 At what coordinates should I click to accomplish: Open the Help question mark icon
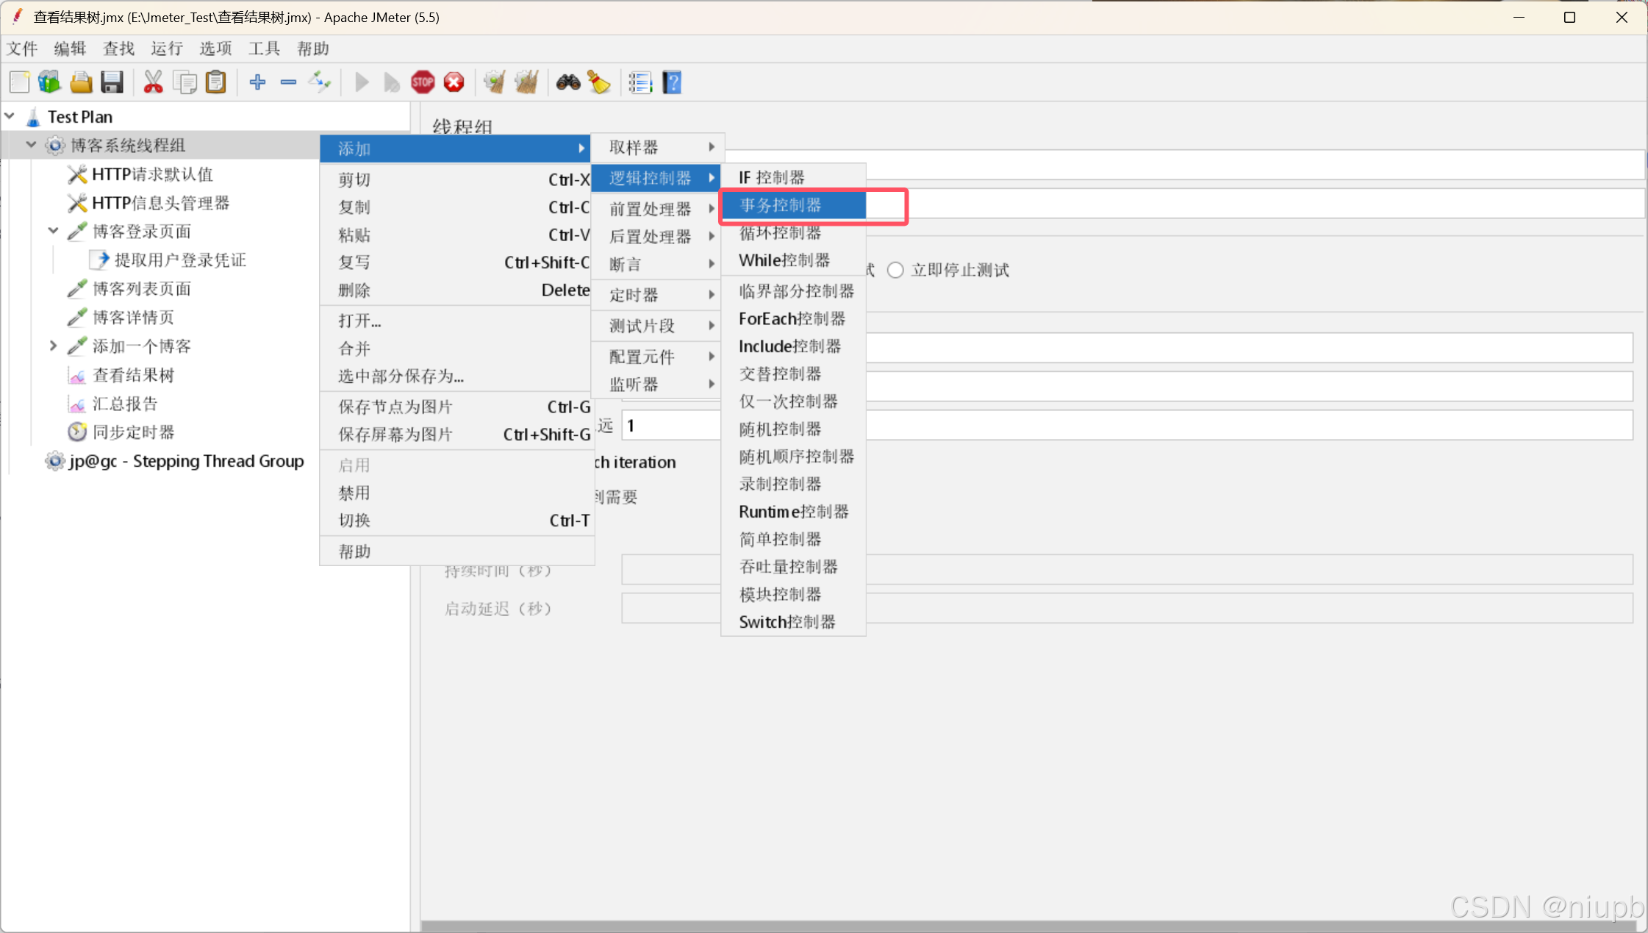pos(672,82)
